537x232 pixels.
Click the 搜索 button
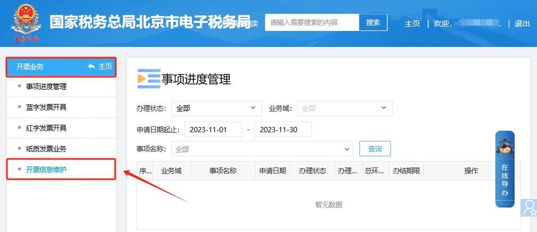(x=373, y=22)
